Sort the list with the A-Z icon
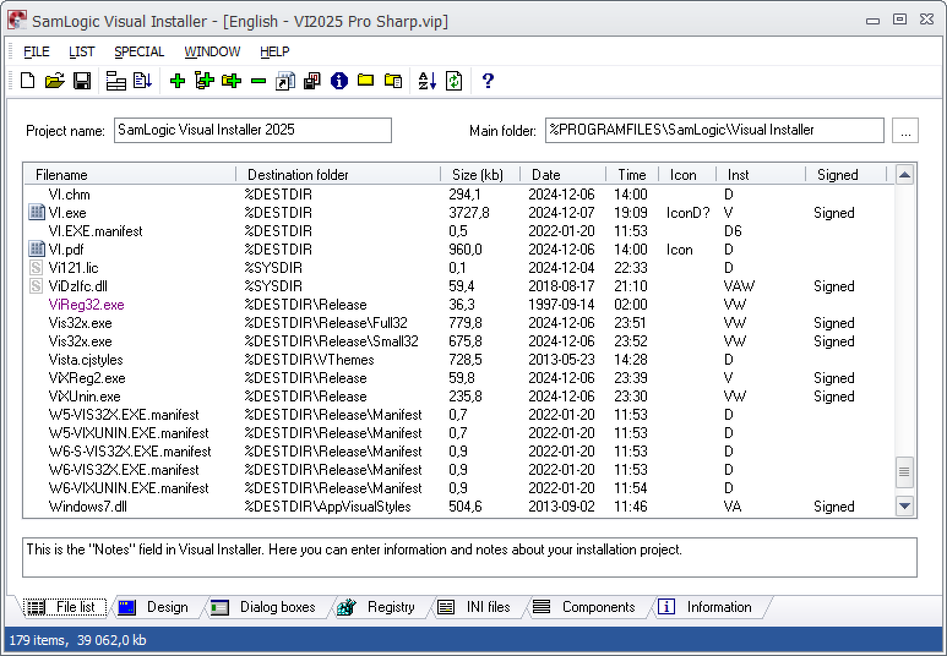947x656 pixels. 427,81
